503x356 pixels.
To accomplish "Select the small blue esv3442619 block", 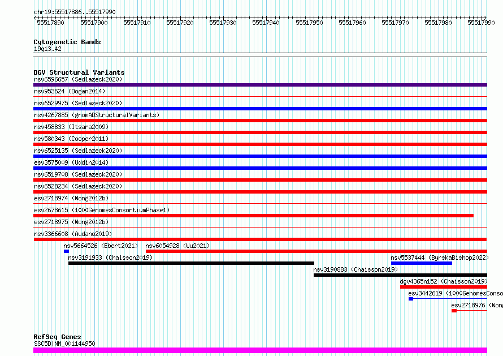I will coord(411,299).
